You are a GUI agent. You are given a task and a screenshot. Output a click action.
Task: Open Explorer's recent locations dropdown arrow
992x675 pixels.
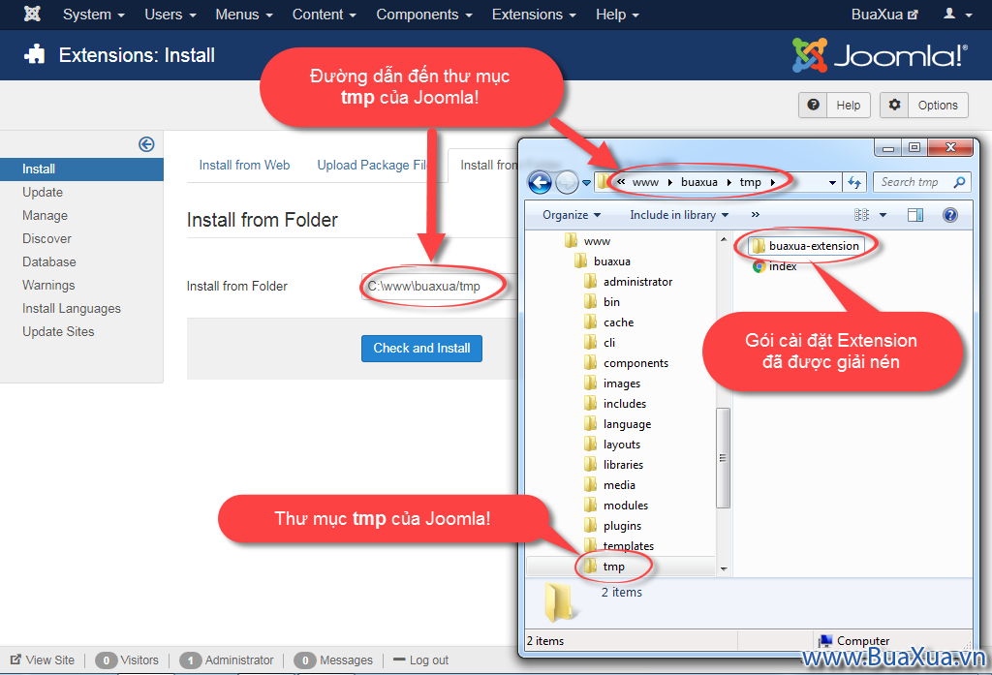pos(586,183)
